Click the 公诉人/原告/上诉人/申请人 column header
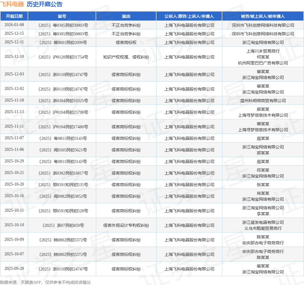The height and width of the screenshot is (285, 304). click(x=189, y=16)
